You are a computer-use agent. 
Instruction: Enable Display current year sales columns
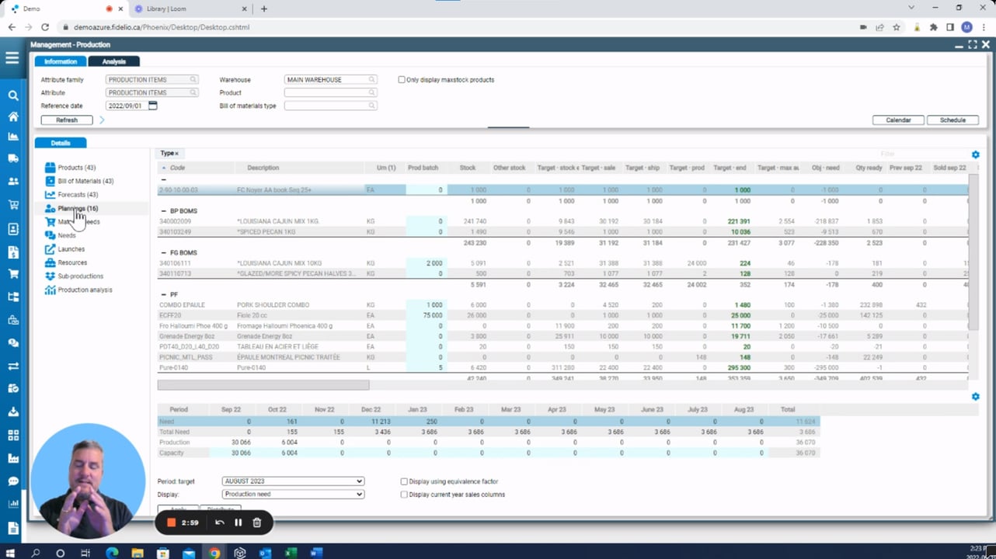tap(404, 495)
